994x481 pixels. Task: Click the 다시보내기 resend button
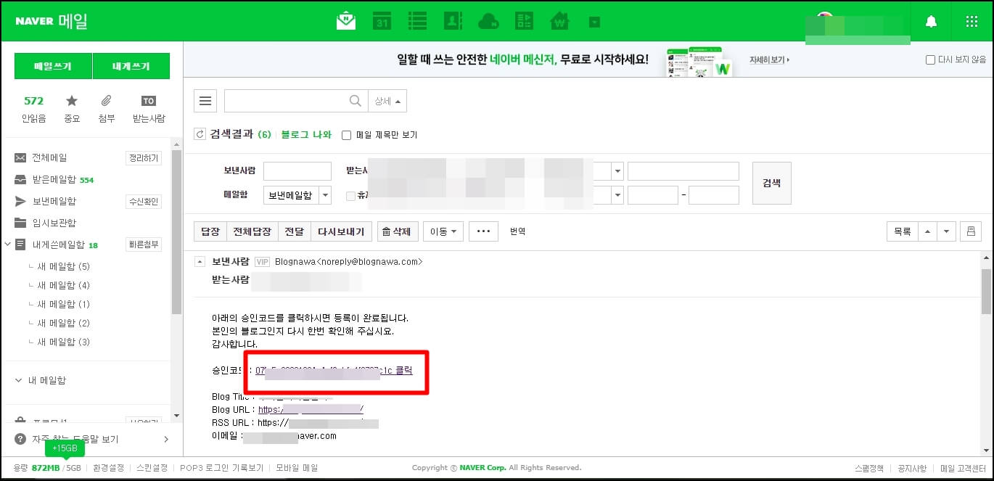pyautogui.click(x=342, y=231)
